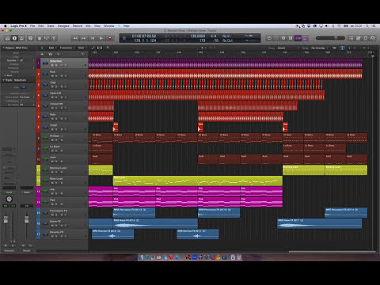
Task: Click the Main Lead track instrument icon
Action: tap(45, 180)
